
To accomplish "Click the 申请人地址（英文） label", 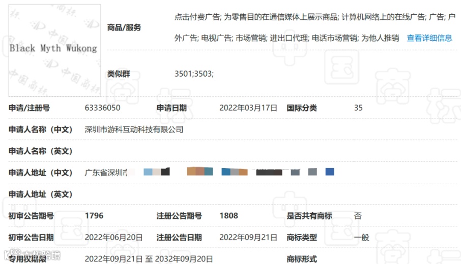I will (x=40, y=194).
